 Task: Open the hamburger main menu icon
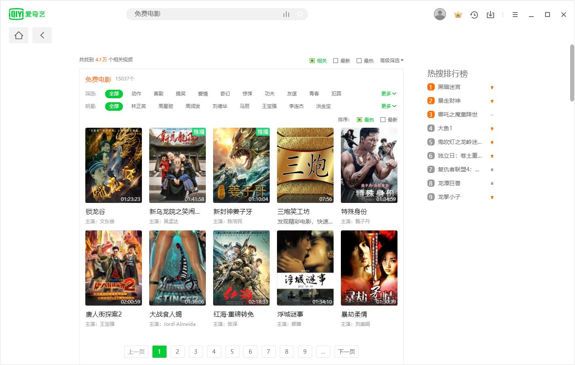[x=515, y=14]
